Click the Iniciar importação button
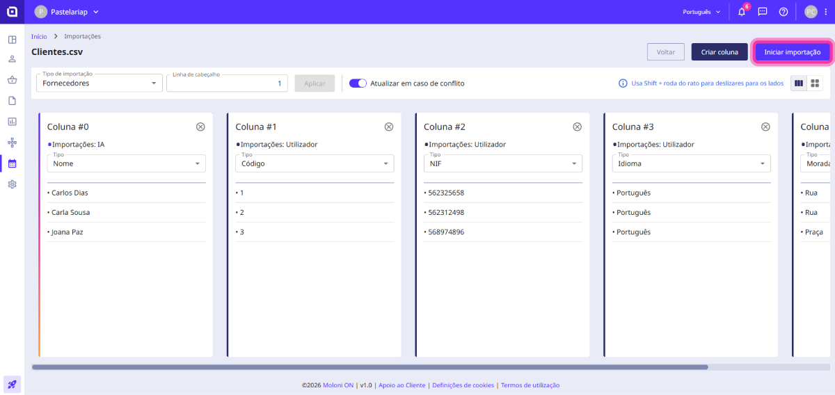The width and height of the screenshot is (835, 395). (792, 52)
